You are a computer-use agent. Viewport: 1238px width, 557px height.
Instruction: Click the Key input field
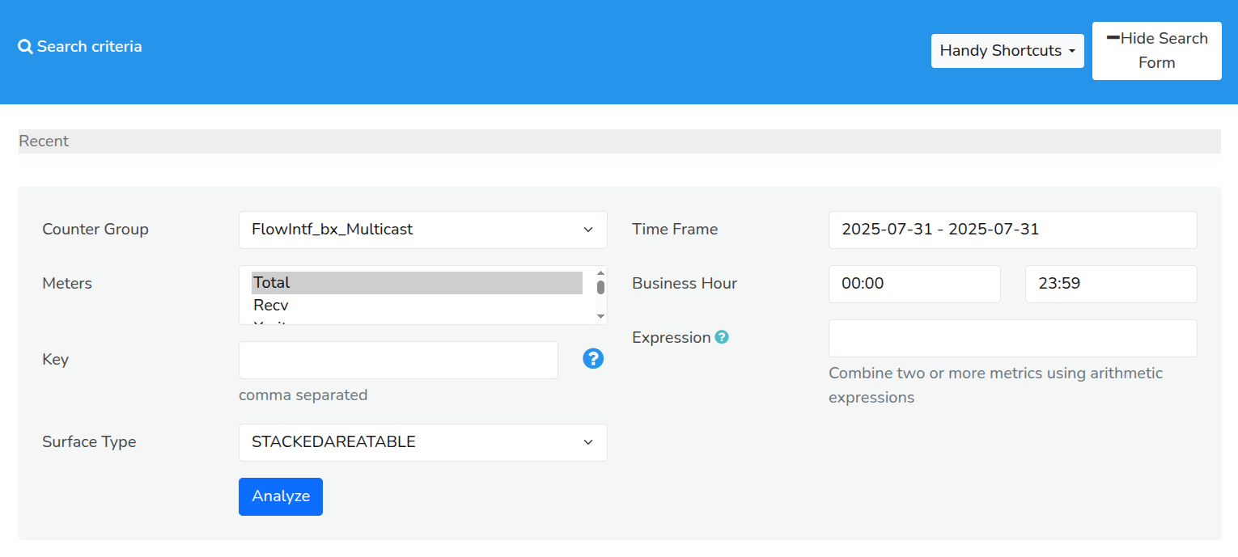pos(398,360)
